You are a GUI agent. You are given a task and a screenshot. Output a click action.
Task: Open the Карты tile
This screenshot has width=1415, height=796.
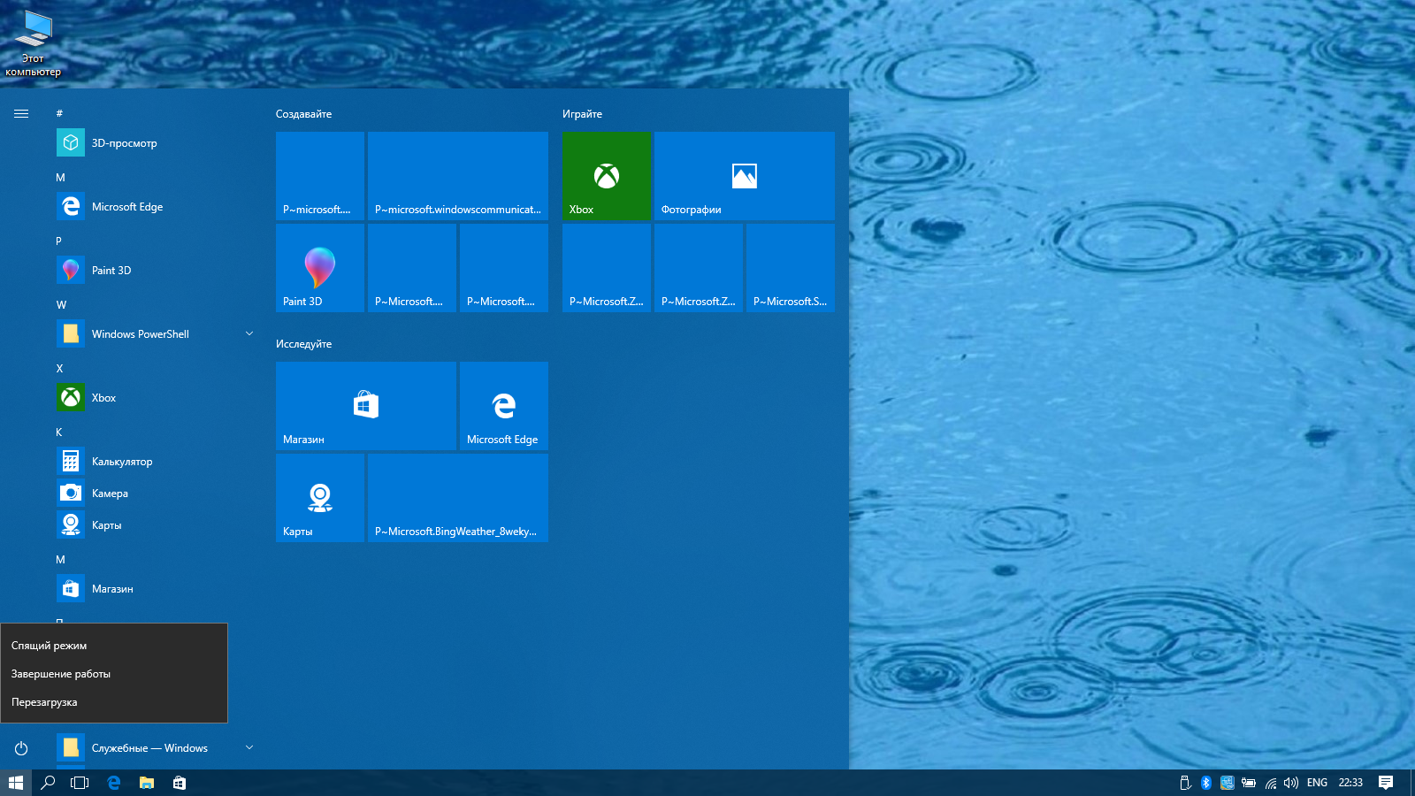[319, 498]
